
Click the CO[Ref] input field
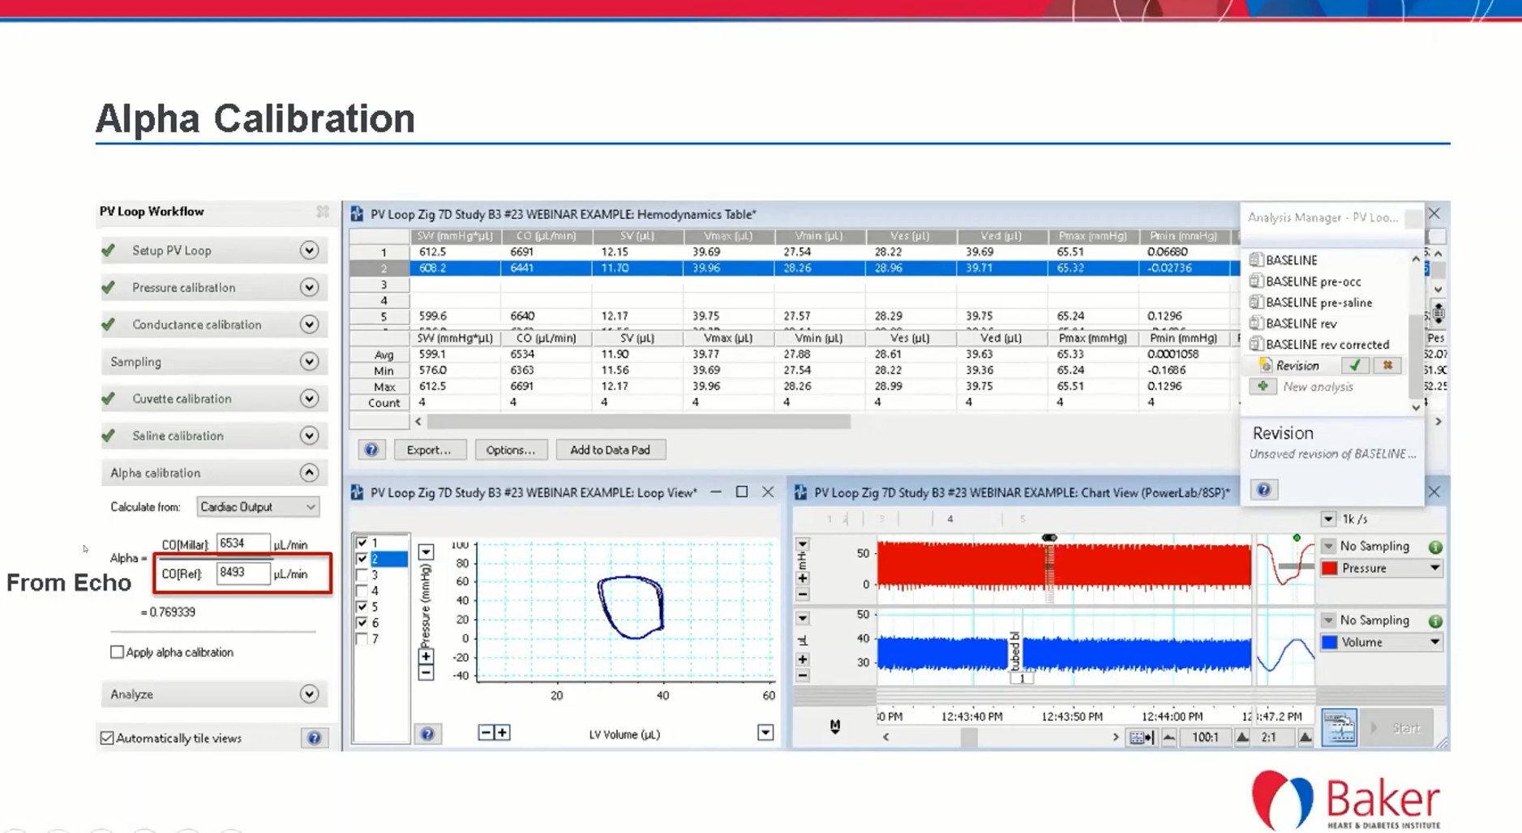click(x=242, y=573)
